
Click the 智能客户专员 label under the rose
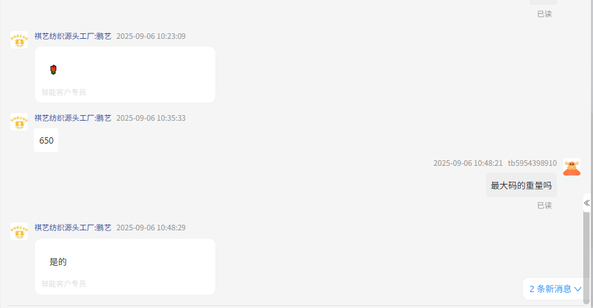coord(63,92)
